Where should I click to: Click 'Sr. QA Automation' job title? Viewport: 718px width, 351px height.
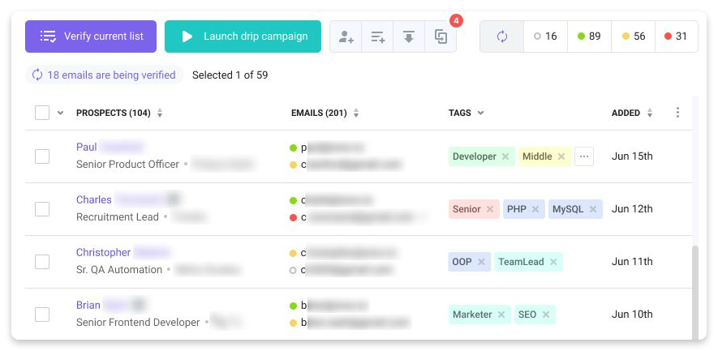point(119,270)
